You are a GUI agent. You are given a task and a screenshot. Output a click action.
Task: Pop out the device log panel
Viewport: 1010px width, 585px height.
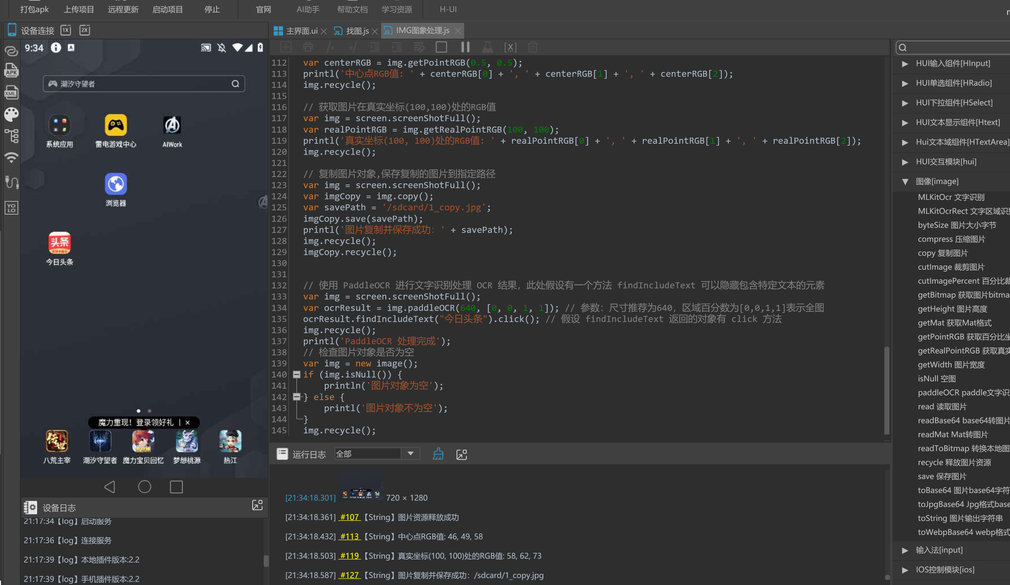(x=257, y=505)
